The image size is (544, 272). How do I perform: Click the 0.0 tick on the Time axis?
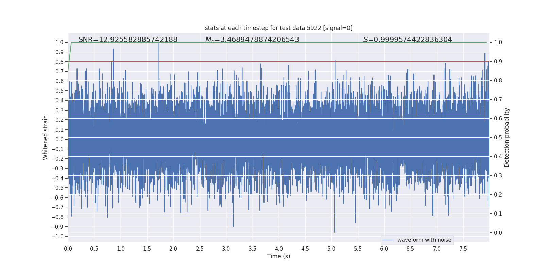[x=68, y=249]
